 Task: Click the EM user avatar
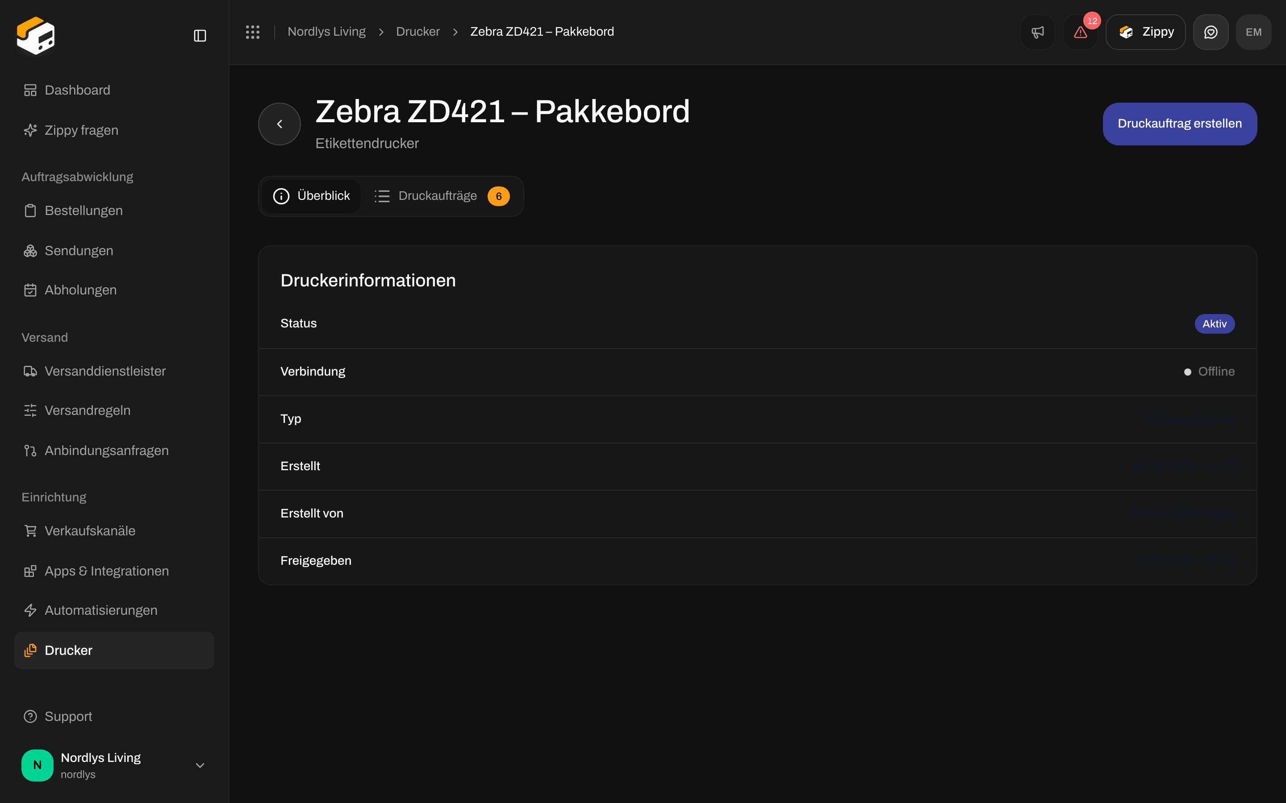pos(1253,32)
